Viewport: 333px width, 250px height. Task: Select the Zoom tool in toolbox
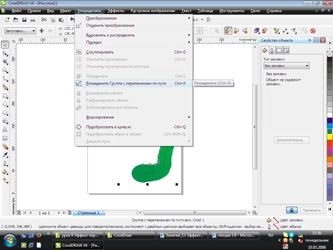pos(5,70)
